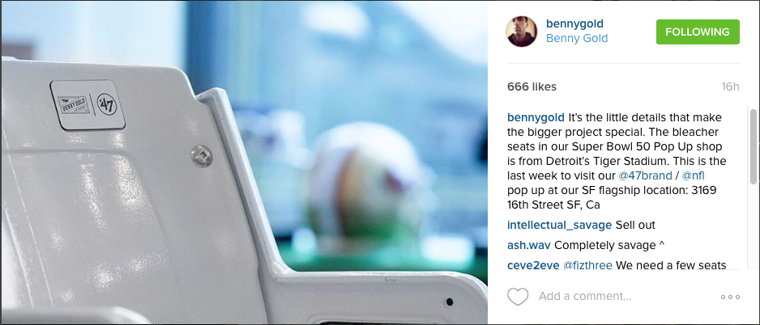
Task: Click the 16h post timestamp
Action: 730,87
